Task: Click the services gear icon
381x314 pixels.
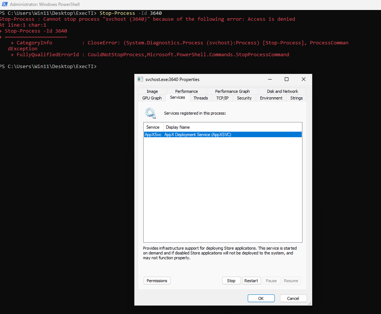Action: coord(150,113)
